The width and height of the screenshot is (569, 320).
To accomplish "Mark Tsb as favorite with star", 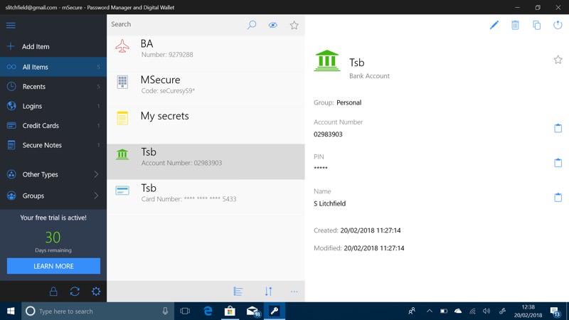I will [x=558, y=60].
